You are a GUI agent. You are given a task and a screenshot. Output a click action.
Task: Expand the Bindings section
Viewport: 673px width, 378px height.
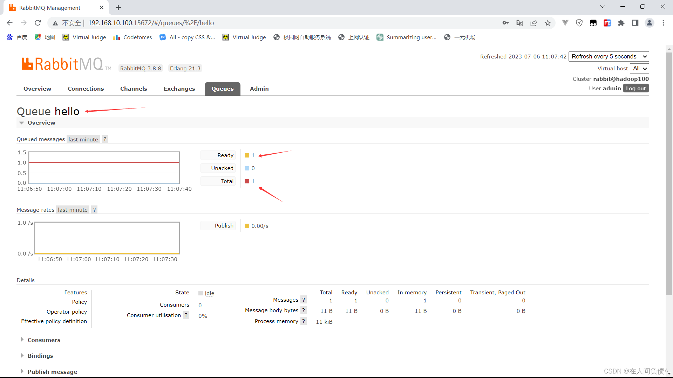pos(40,355)
